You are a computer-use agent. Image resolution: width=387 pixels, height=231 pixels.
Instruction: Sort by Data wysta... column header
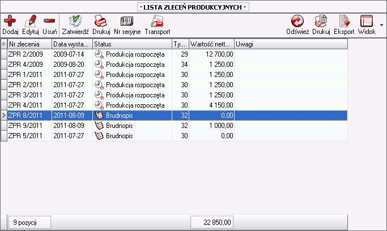[73, 44]
